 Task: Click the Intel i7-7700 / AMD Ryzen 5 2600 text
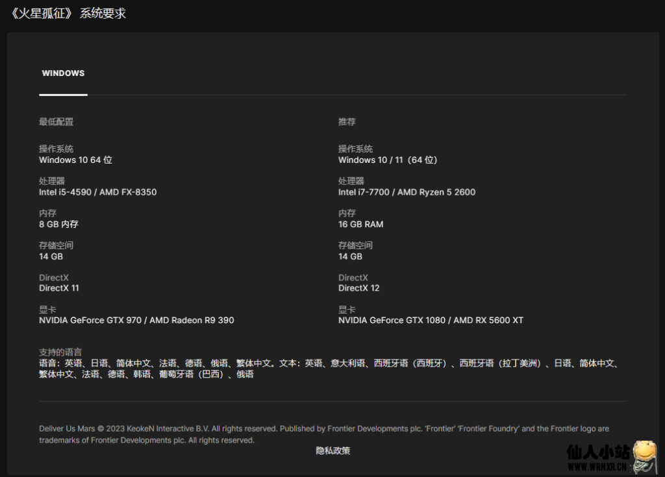click(x=407, y=192)
